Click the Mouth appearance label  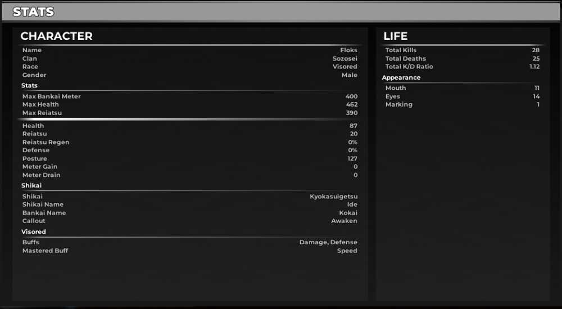point(396,88)
